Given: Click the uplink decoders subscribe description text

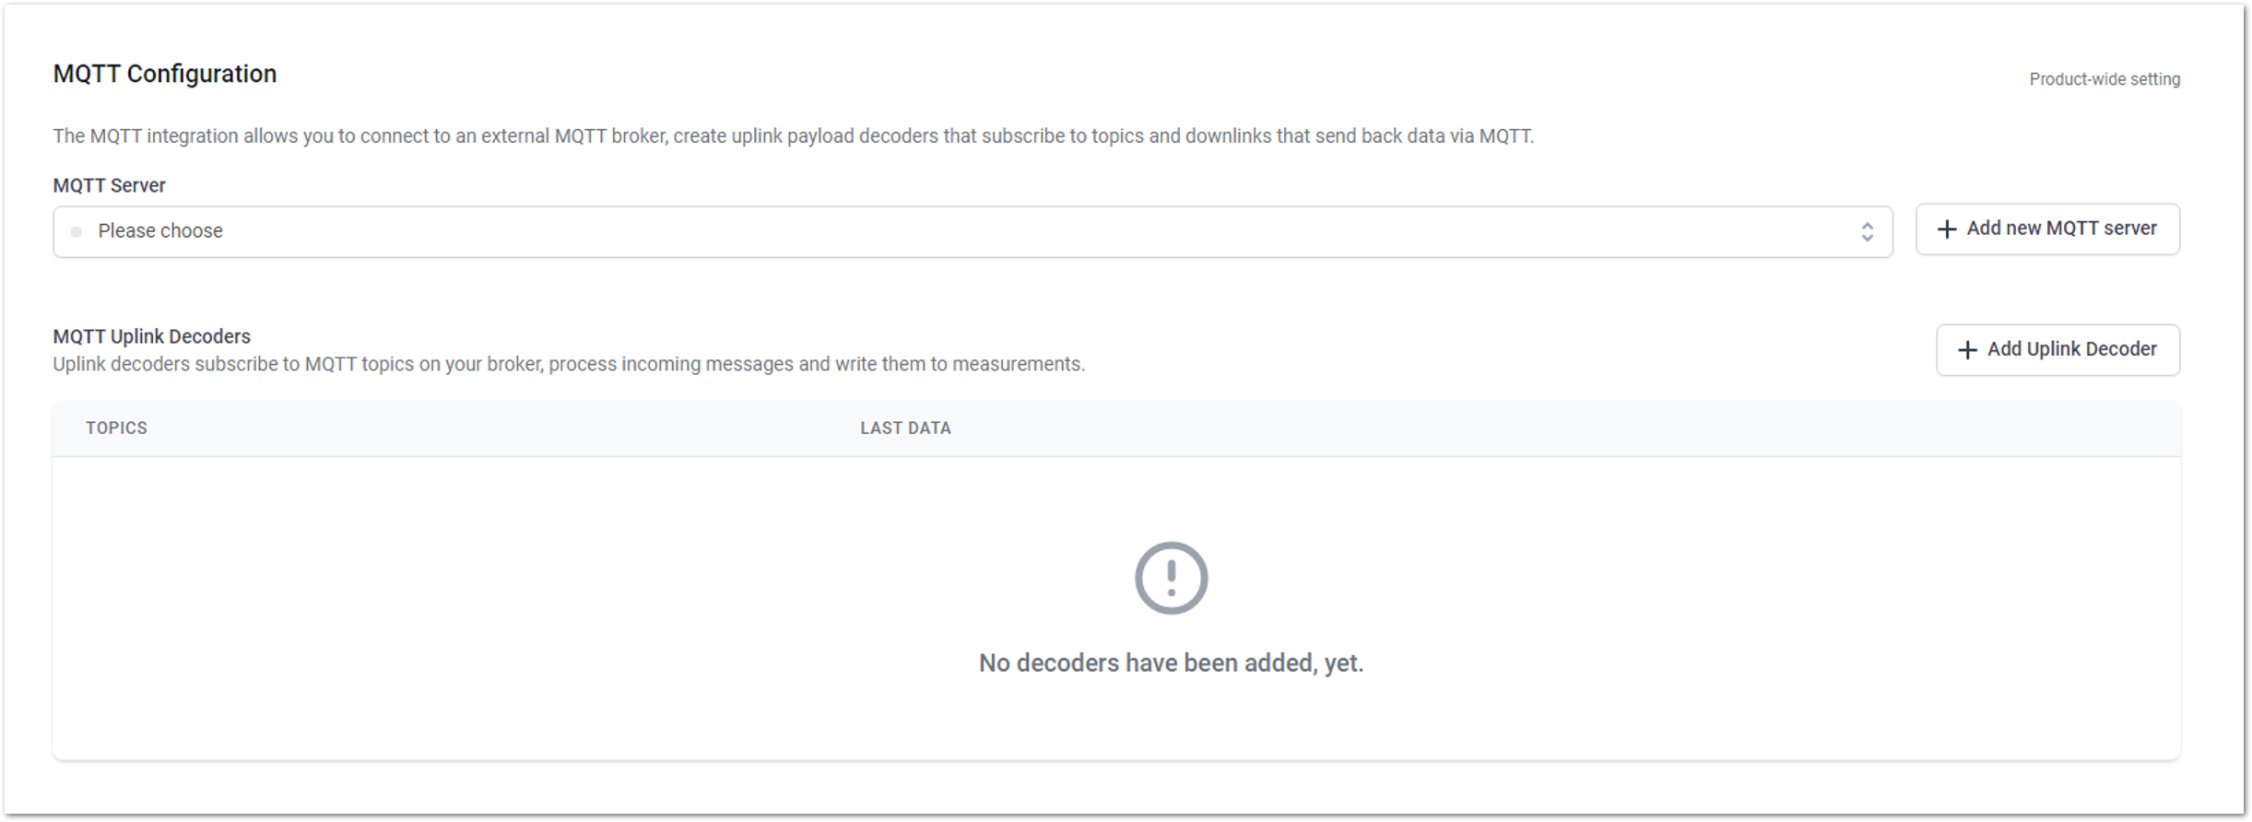Looking at the screenshot, I should pos(569,364).
